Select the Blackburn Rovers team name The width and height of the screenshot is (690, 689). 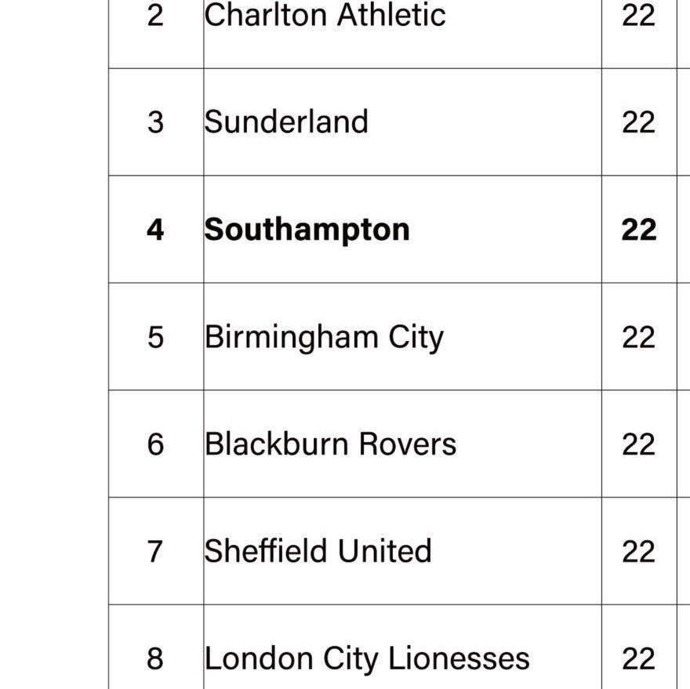(330, 444)
